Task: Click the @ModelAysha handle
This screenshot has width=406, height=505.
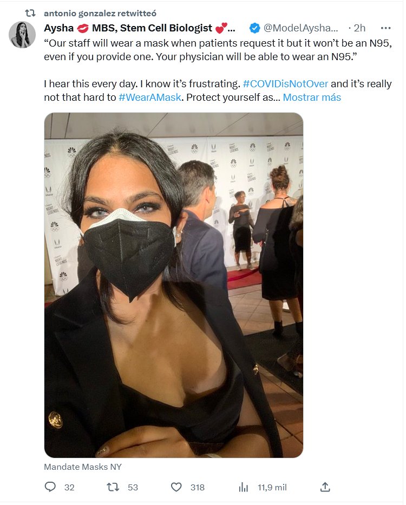Action: coord(301,28)
